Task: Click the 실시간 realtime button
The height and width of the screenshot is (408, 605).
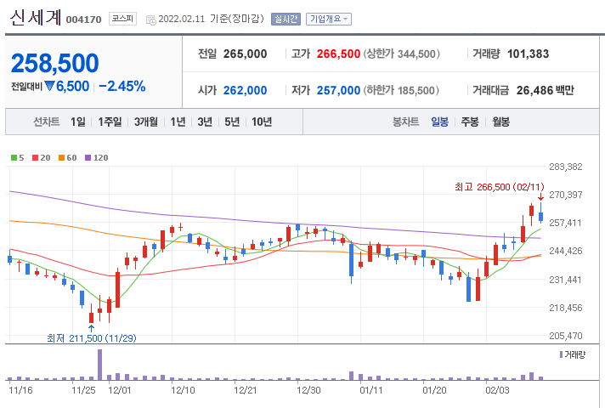Action: [x=286, y=19]
